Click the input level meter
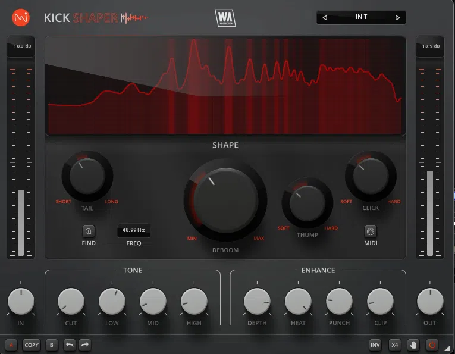This screenshot has height=354, width=455. tap(21, 161)
